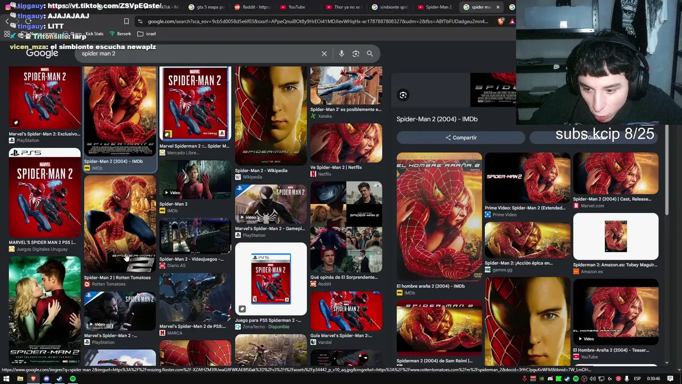The image size is (682, 384).
Task: Open Brave browser from the taskbar
Action: coord(33,379)
